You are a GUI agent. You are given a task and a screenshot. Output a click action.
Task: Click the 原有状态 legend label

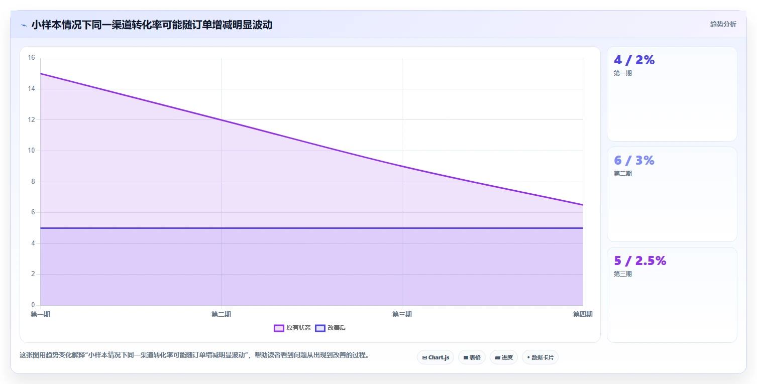click(x=298, y=328)
